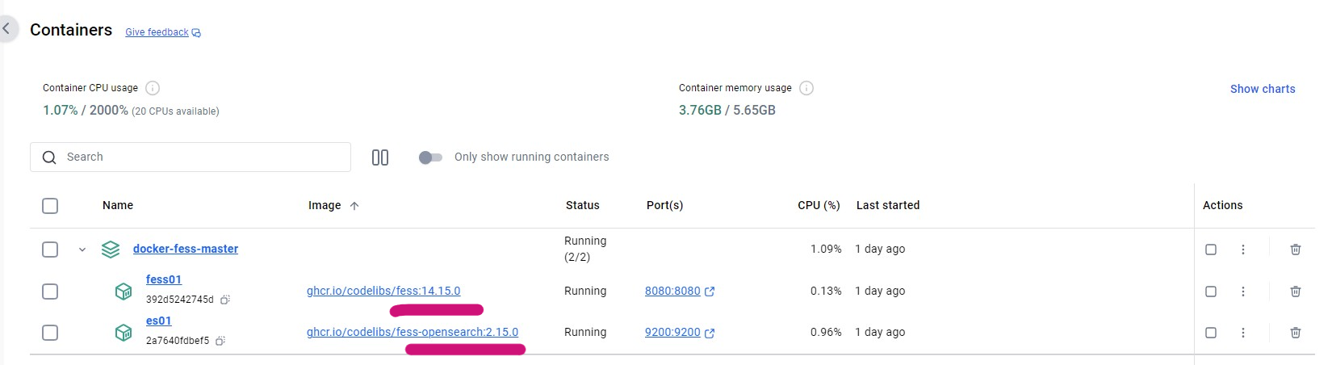Image resolution: width=1332 pixels, height=365 pixels.
Task: Open the column layout settings icon
Action: pyautogui.click(x=380, y=157)
